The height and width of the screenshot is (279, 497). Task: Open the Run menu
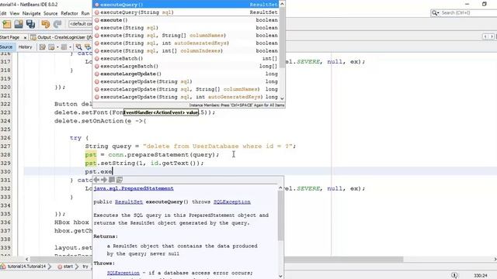[85, 13]
